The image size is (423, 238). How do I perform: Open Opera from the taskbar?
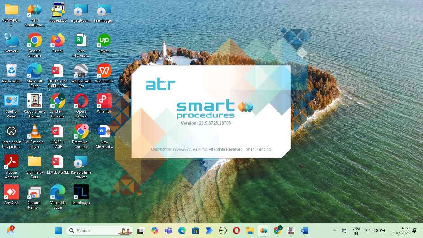(x=236, y=231)
